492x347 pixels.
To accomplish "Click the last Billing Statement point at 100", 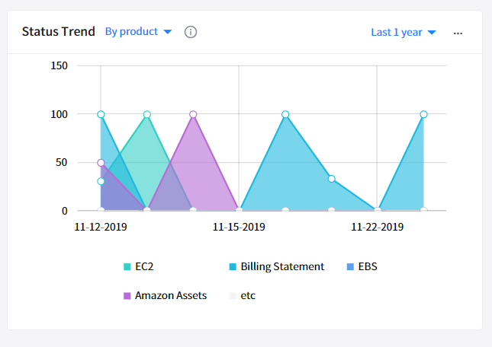I will tap(423, 114).
